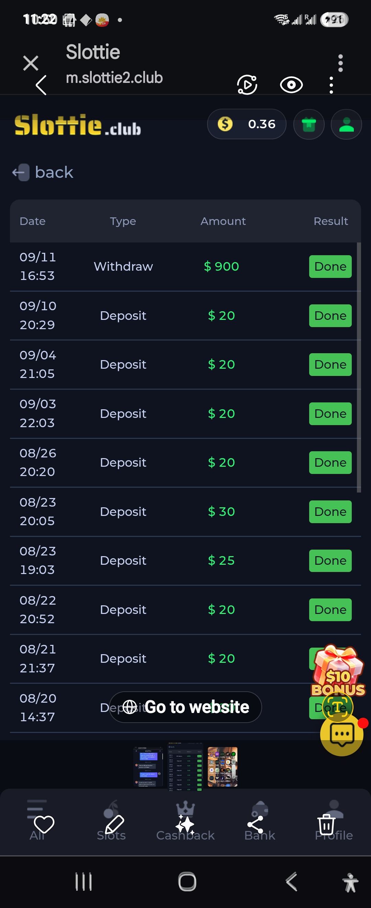Tap the AI sparkle stars icon
The image size is (371, 908).
(x=185, y=824)
